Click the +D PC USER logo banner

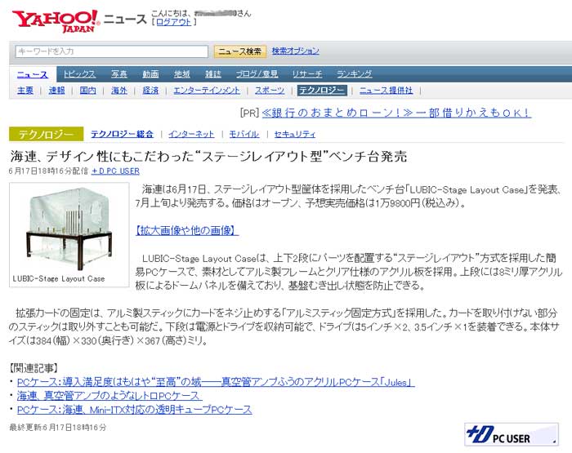511,434
